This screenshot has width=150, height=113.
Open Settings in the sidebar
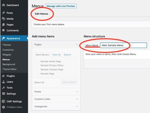11,94
